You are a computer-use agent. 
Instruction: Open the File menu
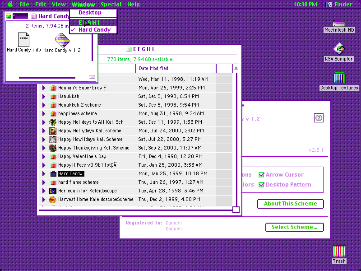coord(24,5)
